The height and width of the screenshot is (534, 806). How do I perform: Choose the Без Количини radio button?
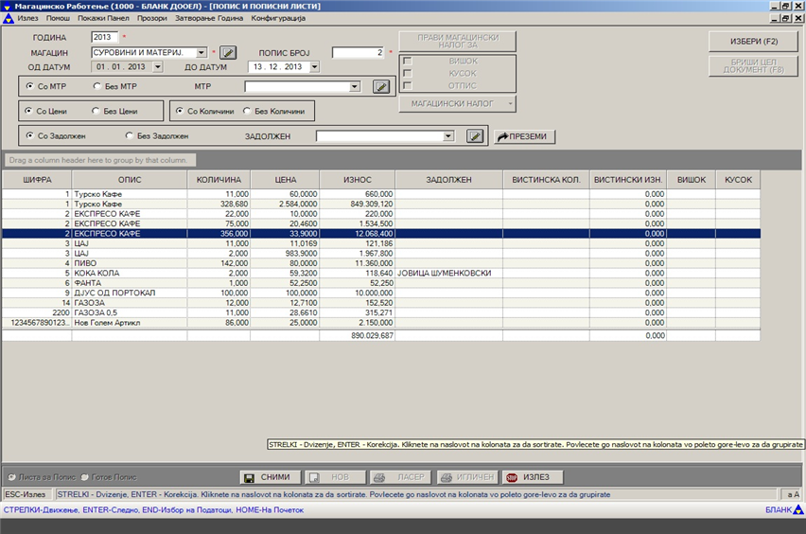pyautogui.click(x=247, y=111)
